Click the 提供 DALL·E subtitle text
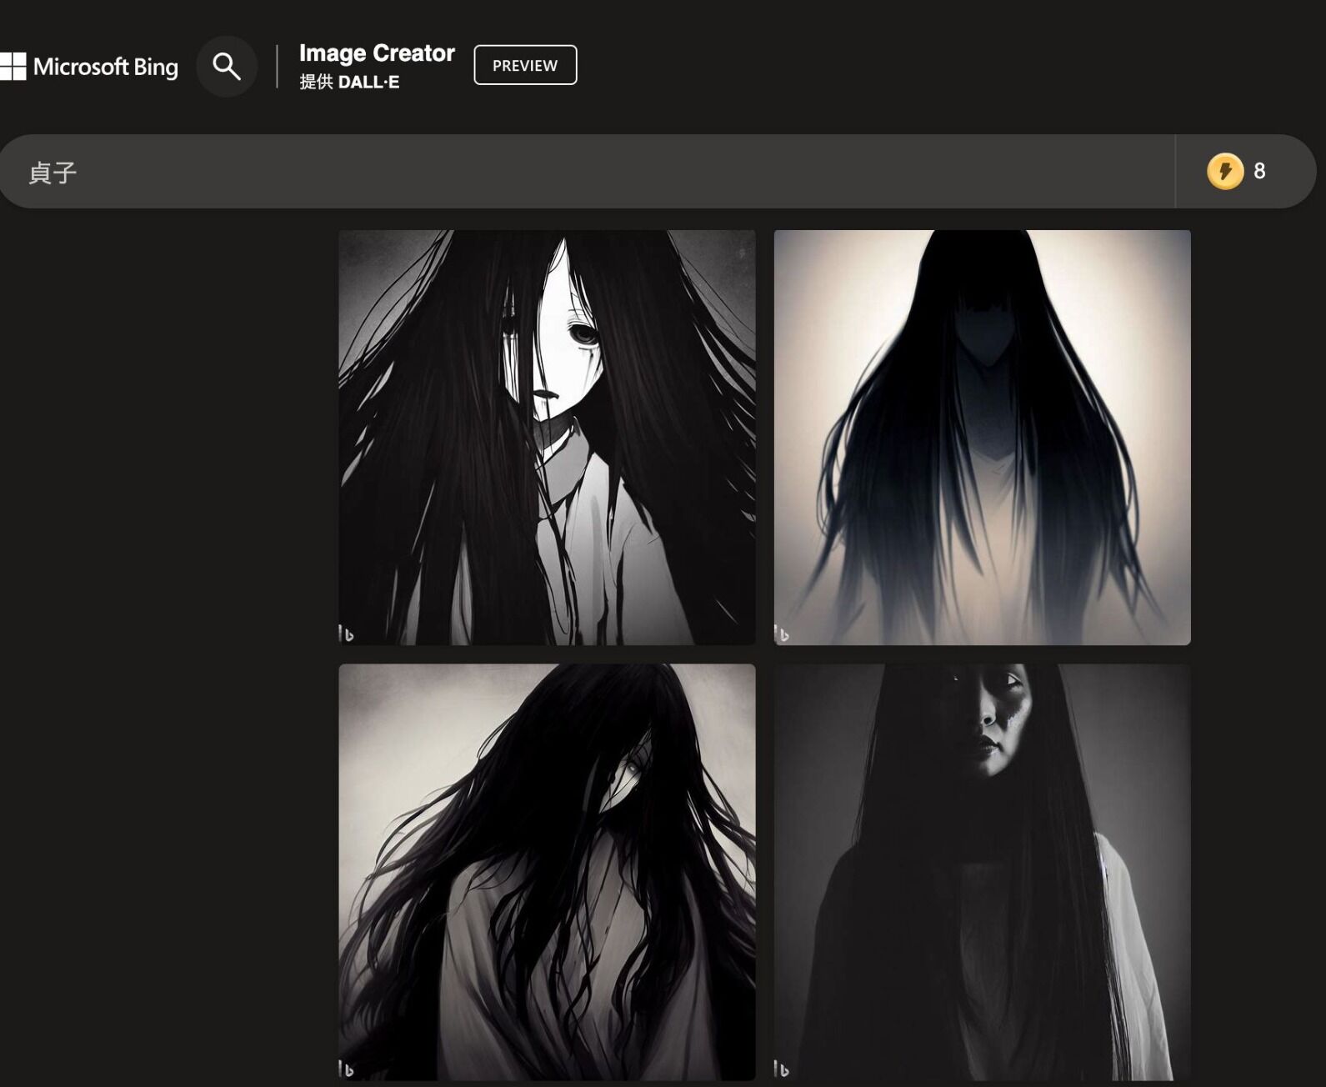 [x=349, y=82]
